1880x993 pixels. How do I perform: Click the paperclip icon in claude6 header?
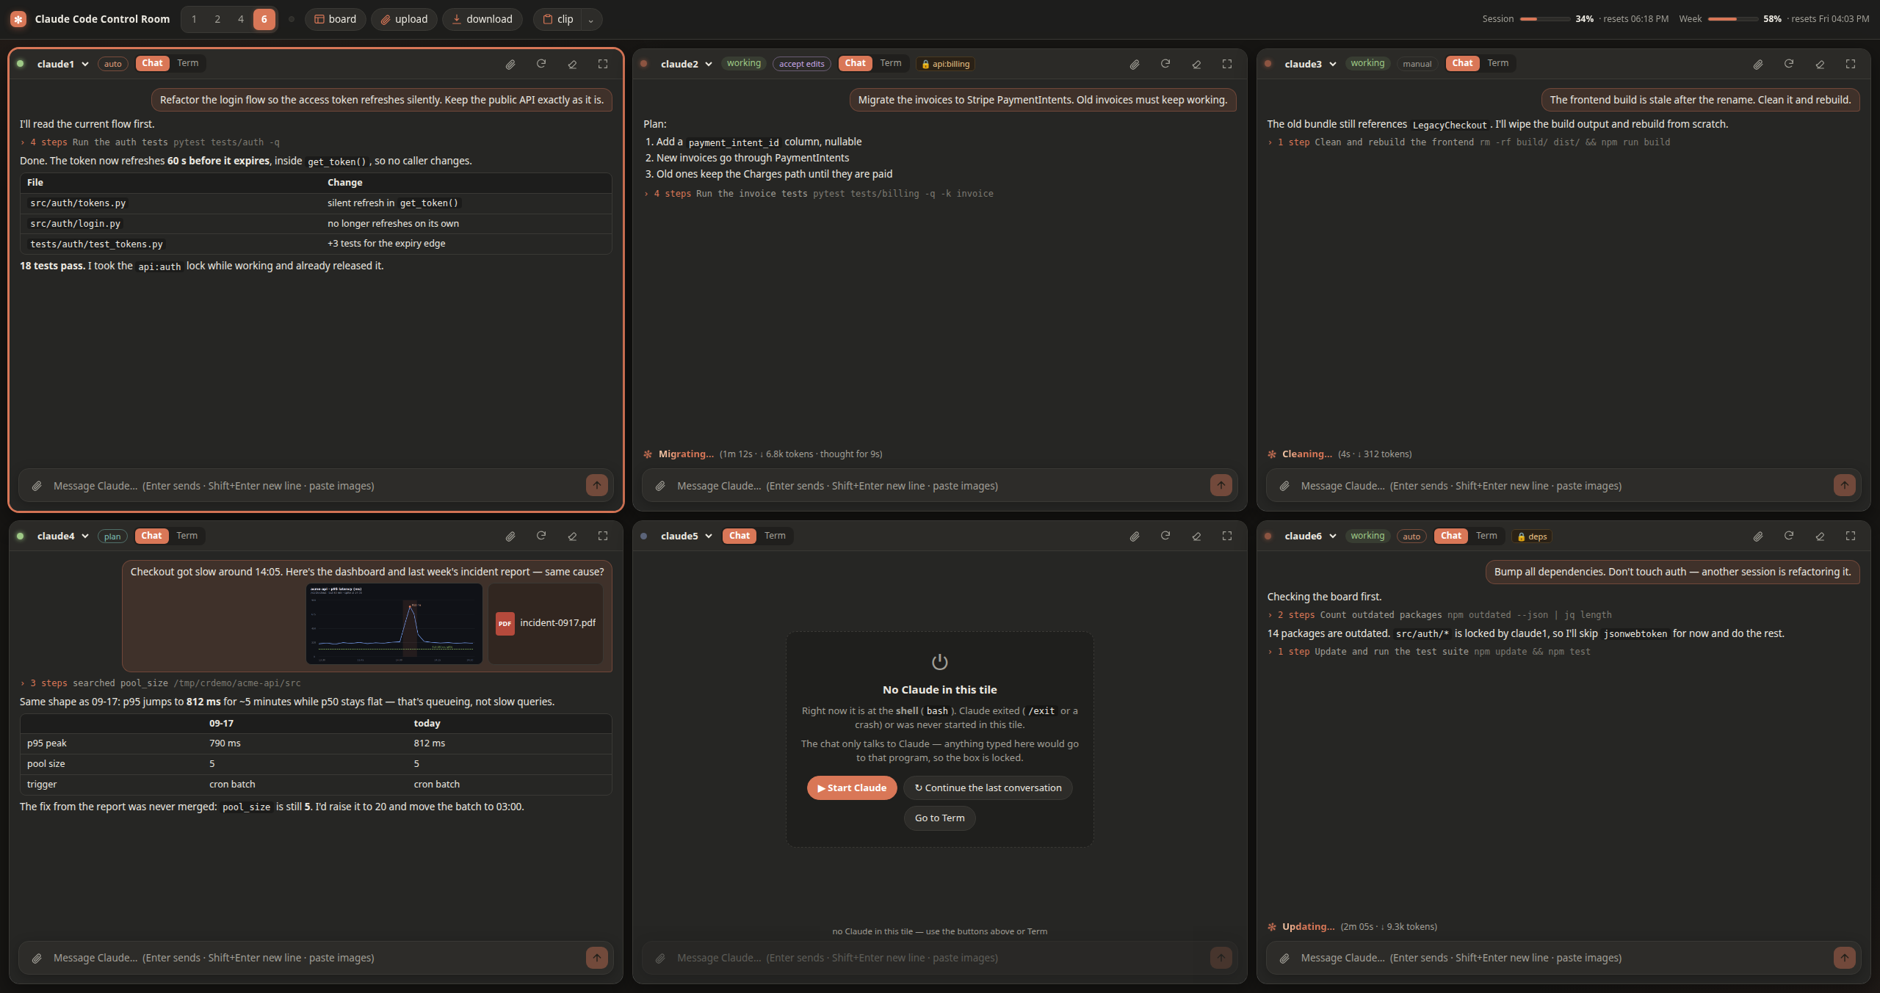click(x=1758, y=536)
